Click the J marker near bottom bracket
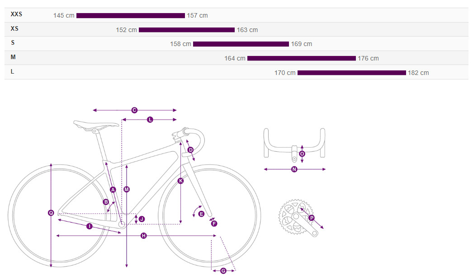Image resolution: width=473 pixels, height=279 pixels. tap(142, 219)
